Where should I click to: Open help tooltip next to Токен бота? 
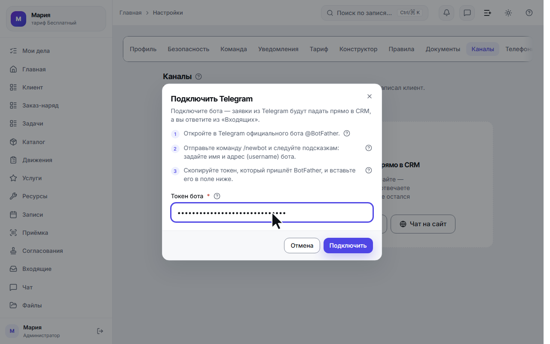pos(217,196)
